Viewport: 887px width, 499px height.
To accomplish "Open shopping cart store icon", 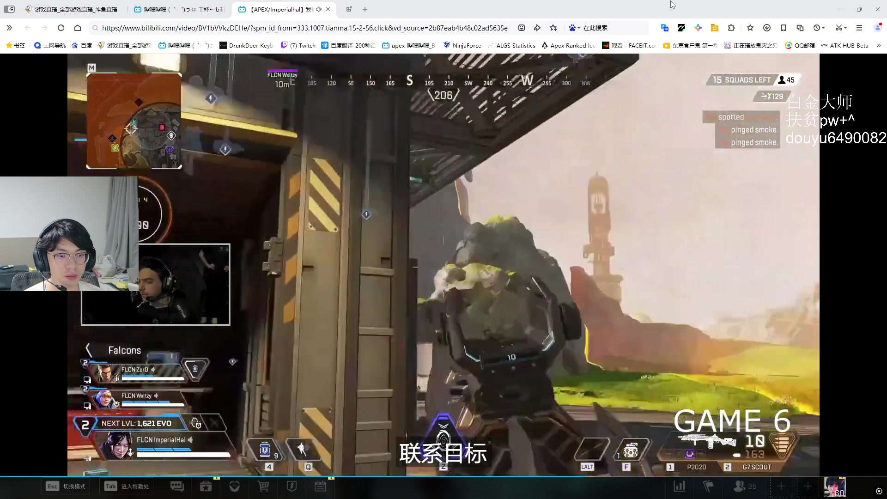I will [x=263, y=487].
